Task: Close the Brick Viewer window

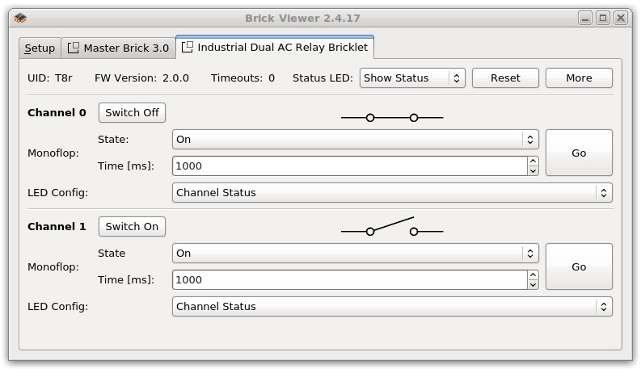Action: coord(621,18)
